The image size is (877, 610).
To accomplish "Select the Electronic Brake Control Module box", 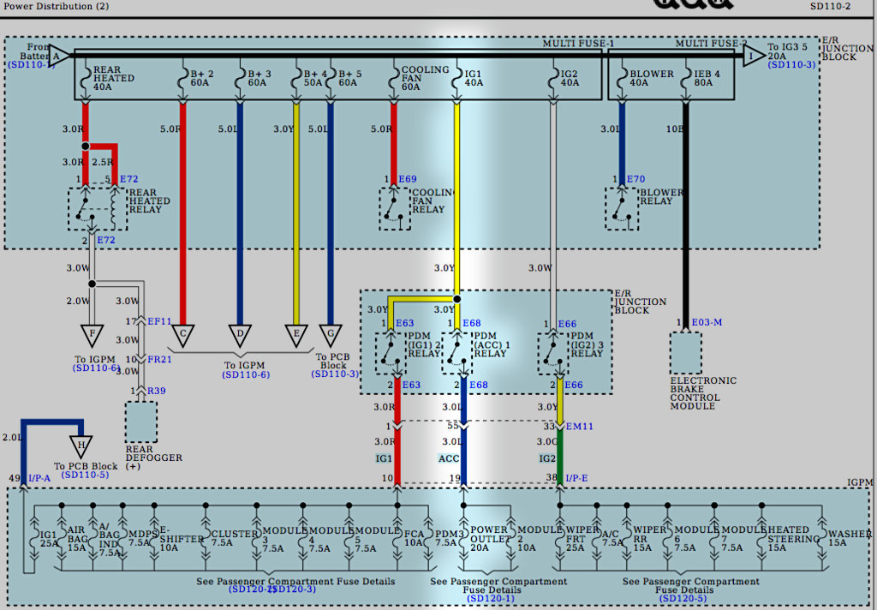I will pyautogui.click(x=685, y=353).
